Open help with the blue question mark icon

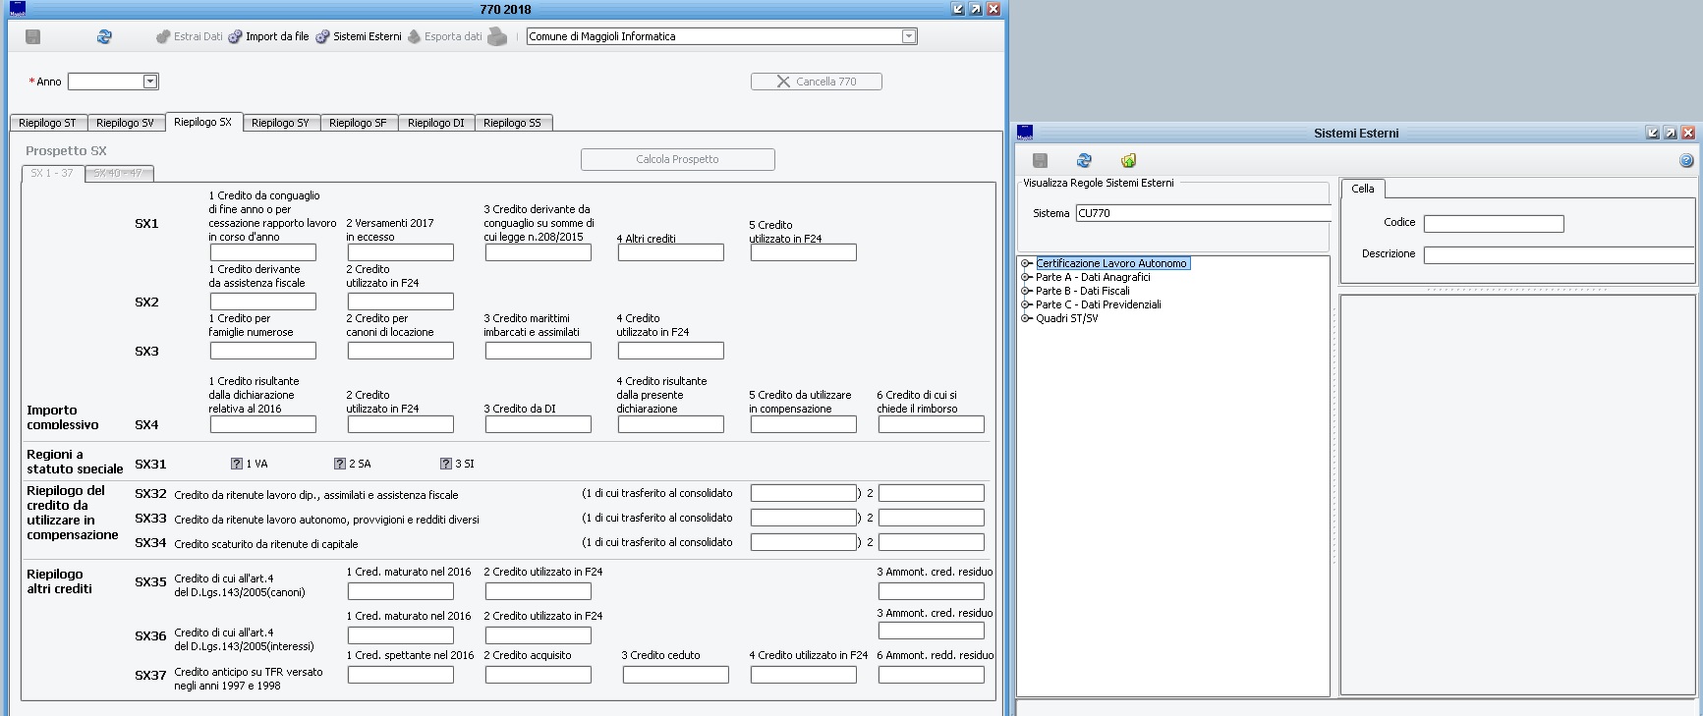[1686, 160]
